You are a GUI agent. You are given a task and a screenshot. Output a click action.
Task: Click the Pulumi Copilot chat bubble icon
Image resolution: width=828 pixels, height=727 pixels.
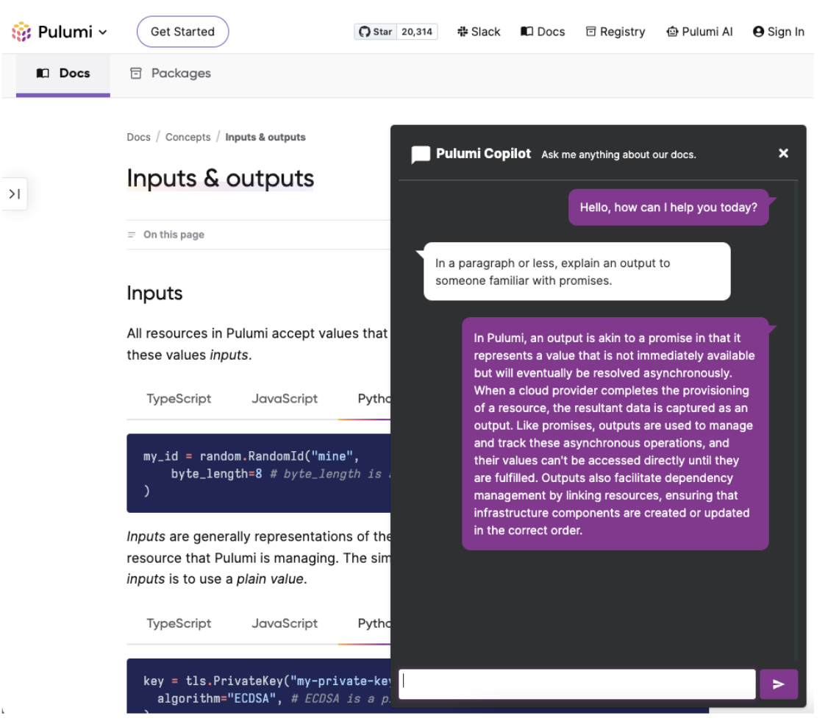coord(421,155)
